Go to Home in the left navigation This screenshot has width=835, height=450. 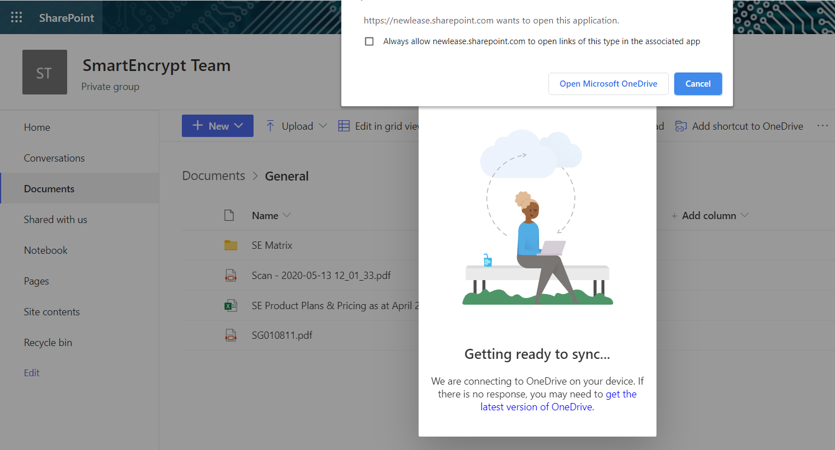[x=37, y=127]
